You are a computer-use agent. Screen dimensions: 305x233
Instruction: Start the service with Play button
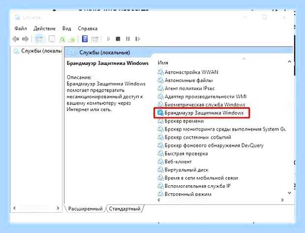tap(108, 39)
